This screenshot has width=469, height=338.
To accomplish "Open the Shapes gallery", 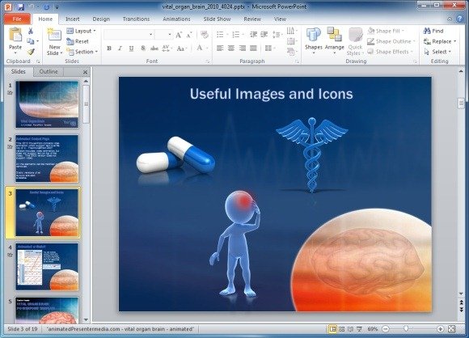I will coord(314,40).
